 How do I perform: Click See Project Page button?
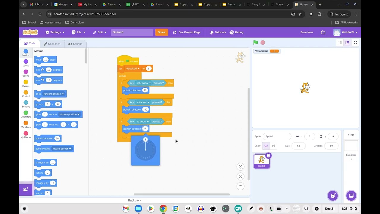click(x=186, y=32)
